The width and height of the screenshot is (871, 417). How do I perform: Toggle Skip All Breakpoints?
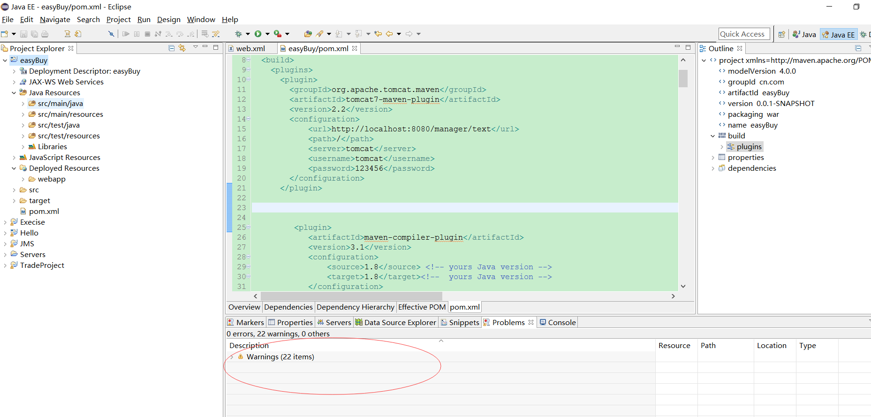(x=111, y=34)
